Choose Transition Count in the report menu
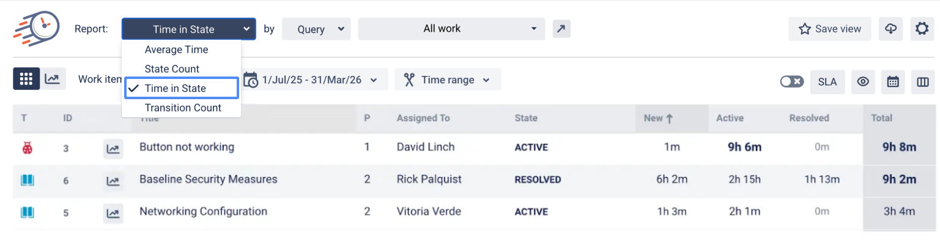Image resolution: width=940 pixels, height=251 pixels. tap(183, 108)
